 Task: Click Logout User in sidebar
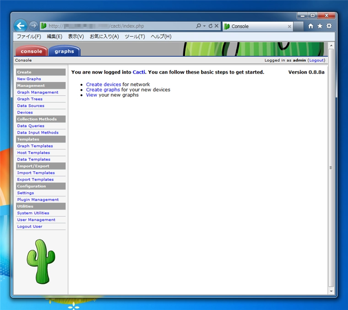click(x=30, y=226)
